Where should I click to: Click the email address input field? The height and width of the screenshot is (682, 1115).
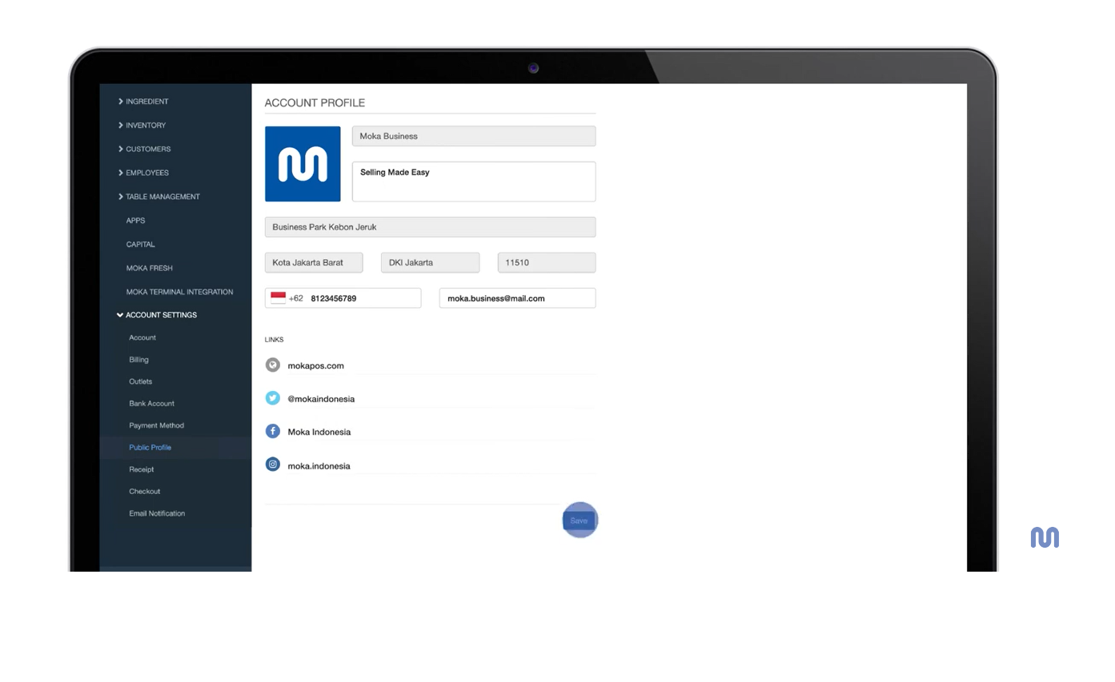(517, 298)
